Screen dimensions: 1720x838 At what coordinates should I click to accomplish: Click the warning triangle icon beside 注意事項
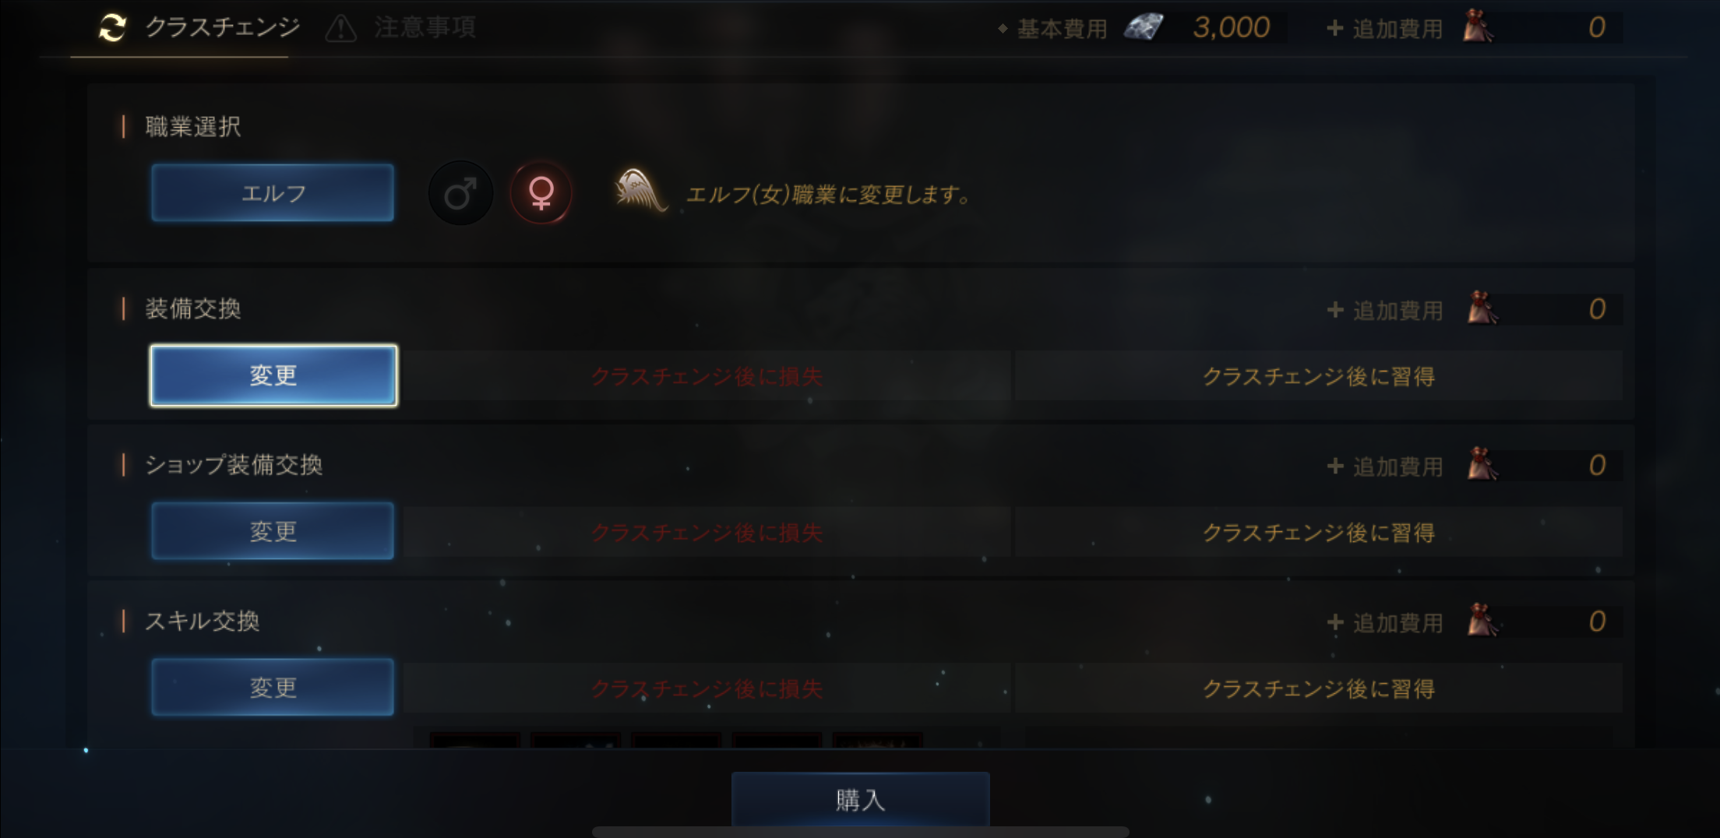point(340,29)
